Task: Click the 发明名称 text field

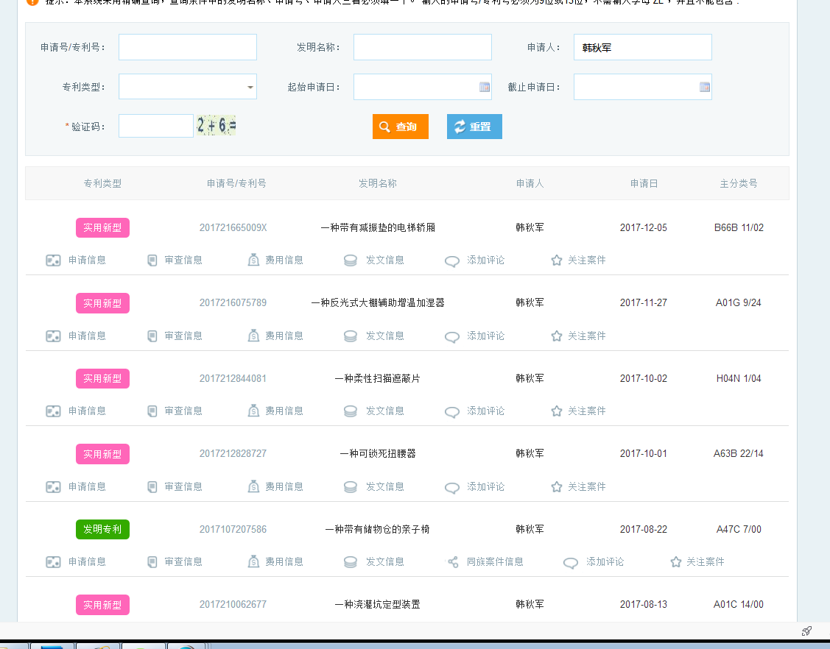Action: (422, 47)
